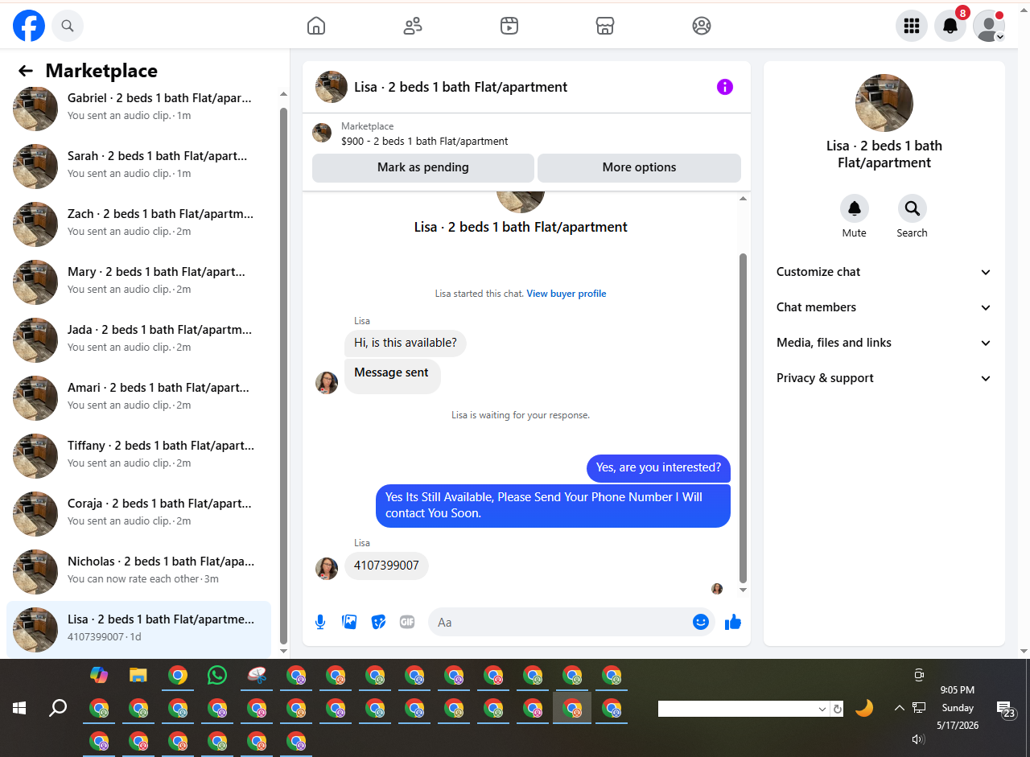
Task: Click the back arrow beside Marketplace
Action: click(x=26, y=71)
